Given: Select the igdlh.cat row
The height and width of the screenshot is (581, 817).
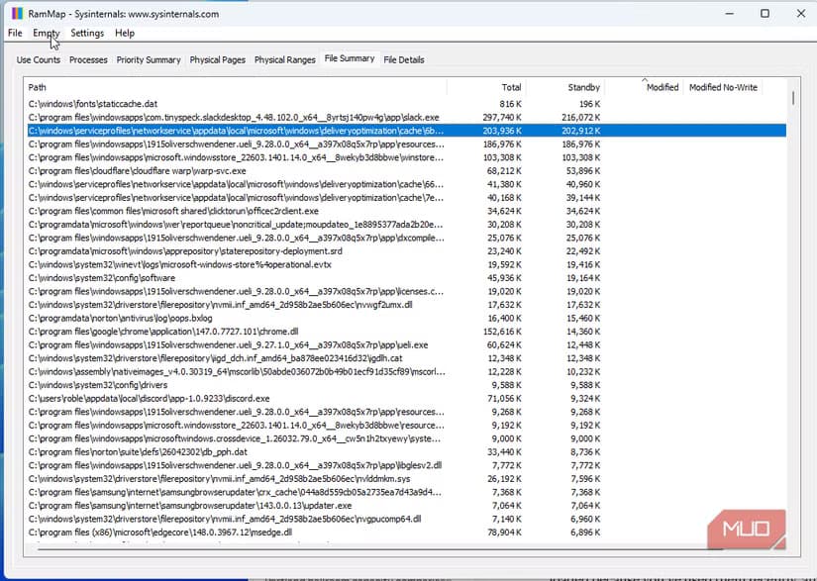Looking at the screenshot, I should click(406, 358).
